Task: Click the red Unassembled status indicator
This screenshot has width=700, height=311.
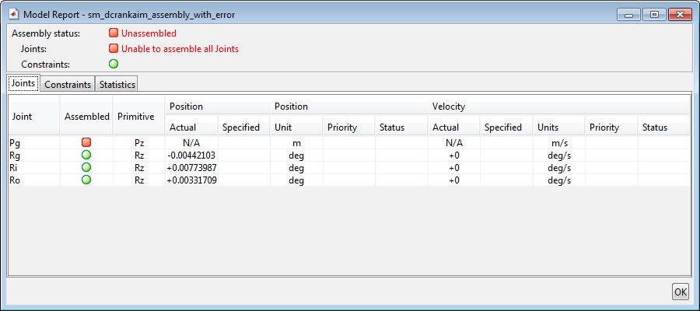Action: 114,33
